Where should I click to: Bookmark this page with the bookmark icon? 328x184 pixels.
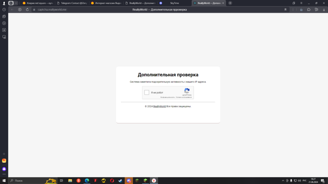[x=285, y=9]
